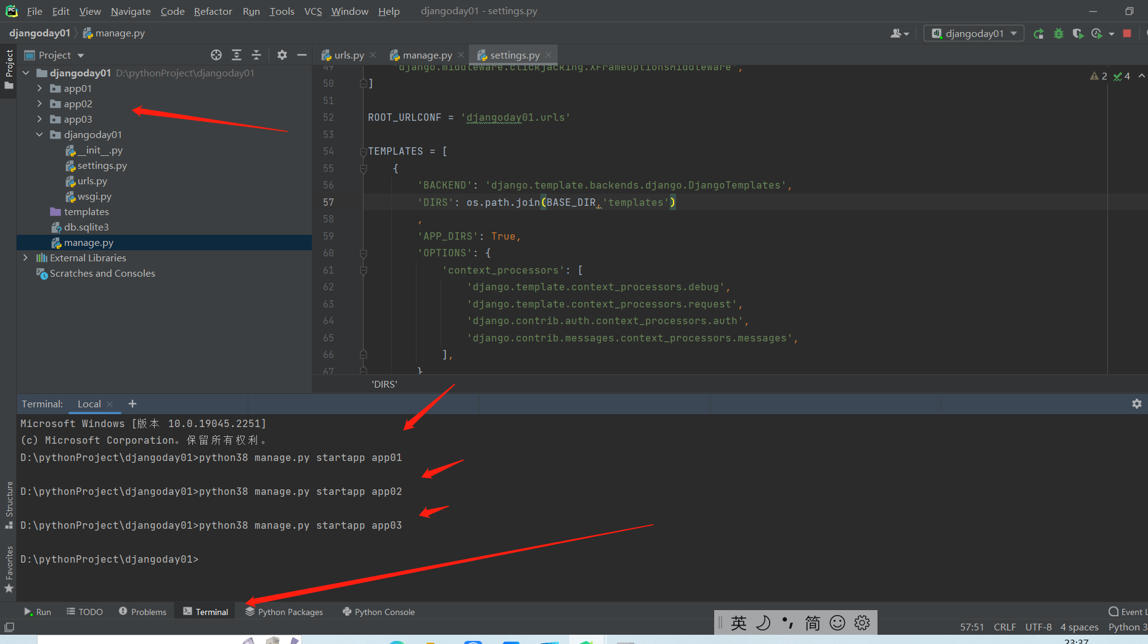Screen dimensions: 1148x644
Task: Expand all nodes in Project panel
Action: pos(237,55)
